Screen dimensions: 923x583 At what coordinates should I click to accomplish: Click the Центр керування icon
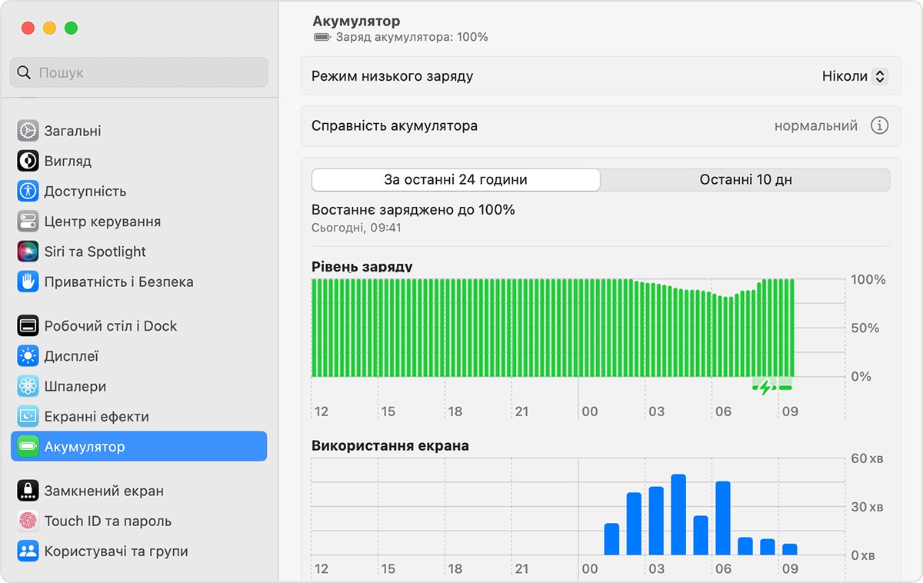tap(28, 222)
